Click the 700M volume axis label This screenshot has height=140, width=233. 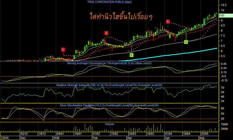(x=224, y=125)
